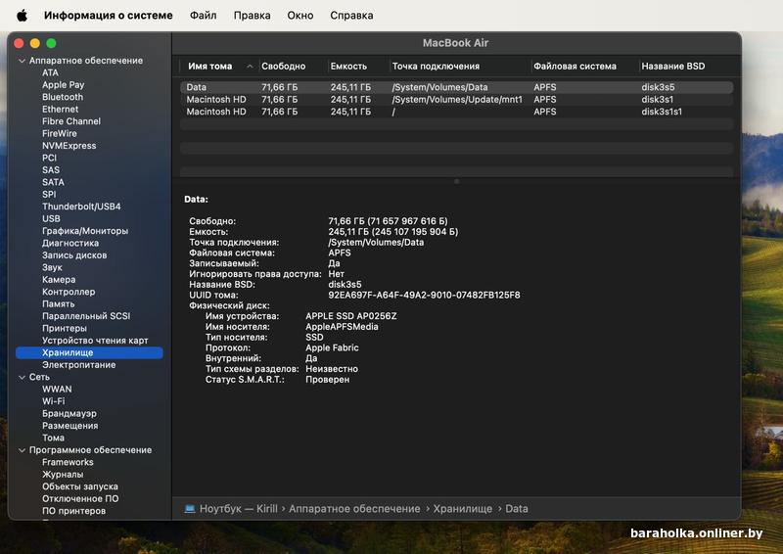Click Аппаратное обеспечение in the path bar
Screen dimensions: 783x554
click(354, 509)
